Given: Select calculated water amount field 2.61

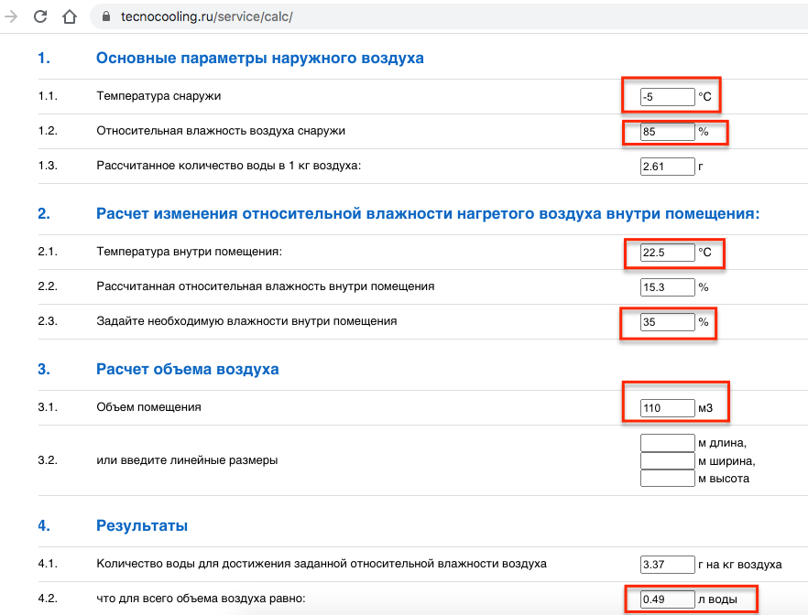Looking at the screenshot, I should point(667,167).
